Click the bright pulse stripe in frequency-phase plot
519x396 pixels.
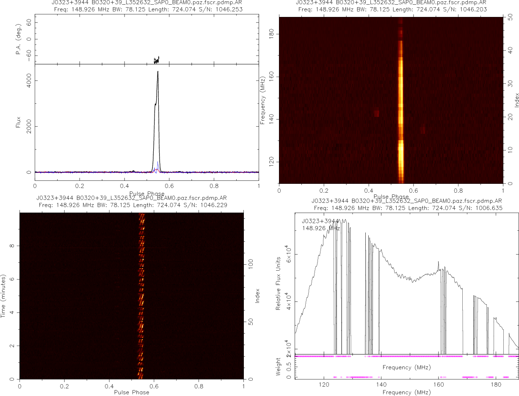tap(400, 102)
